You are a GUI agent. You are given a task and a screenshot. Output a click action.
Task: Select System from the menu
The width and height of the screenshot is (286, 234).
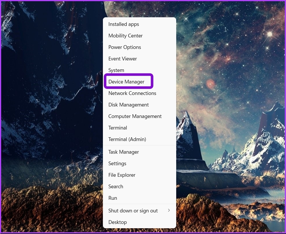(116, 70)
